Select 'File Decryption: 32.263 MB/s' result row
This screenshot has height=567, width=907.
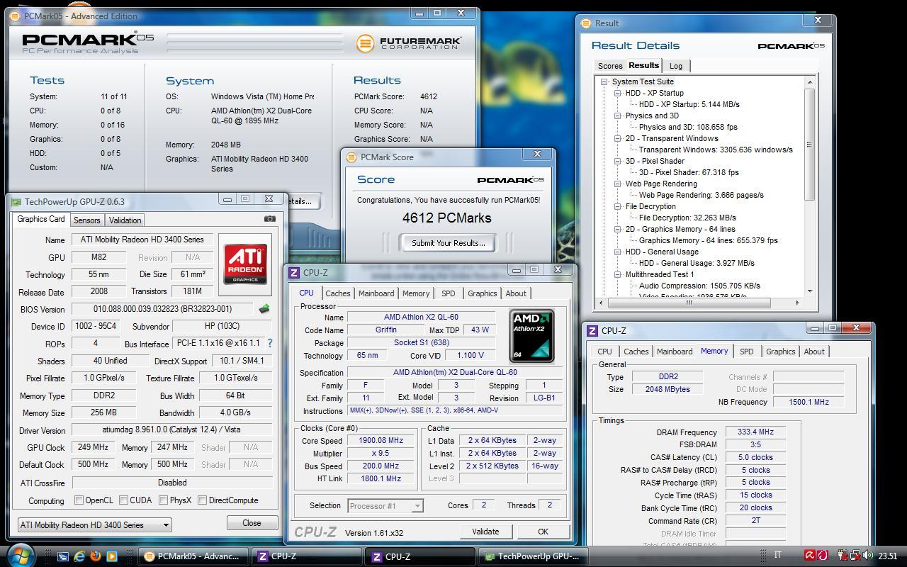click(687, 218)
